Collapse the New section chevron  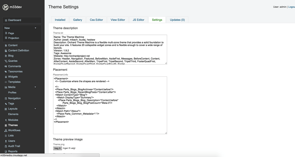(x=35, y=28)
